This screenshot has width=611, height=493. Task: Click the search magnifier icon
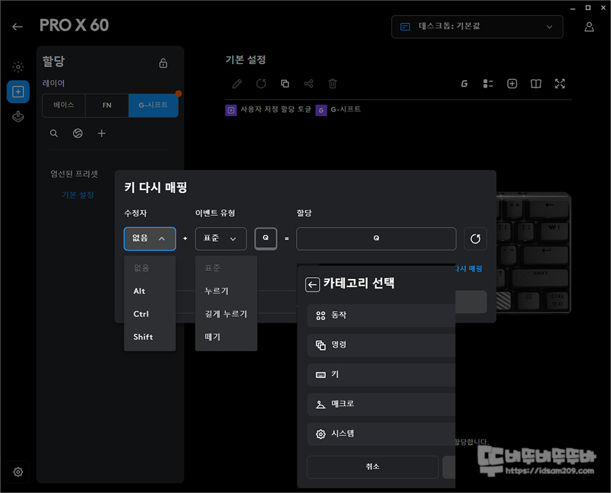pyautogui.click(x=54, y=133)
